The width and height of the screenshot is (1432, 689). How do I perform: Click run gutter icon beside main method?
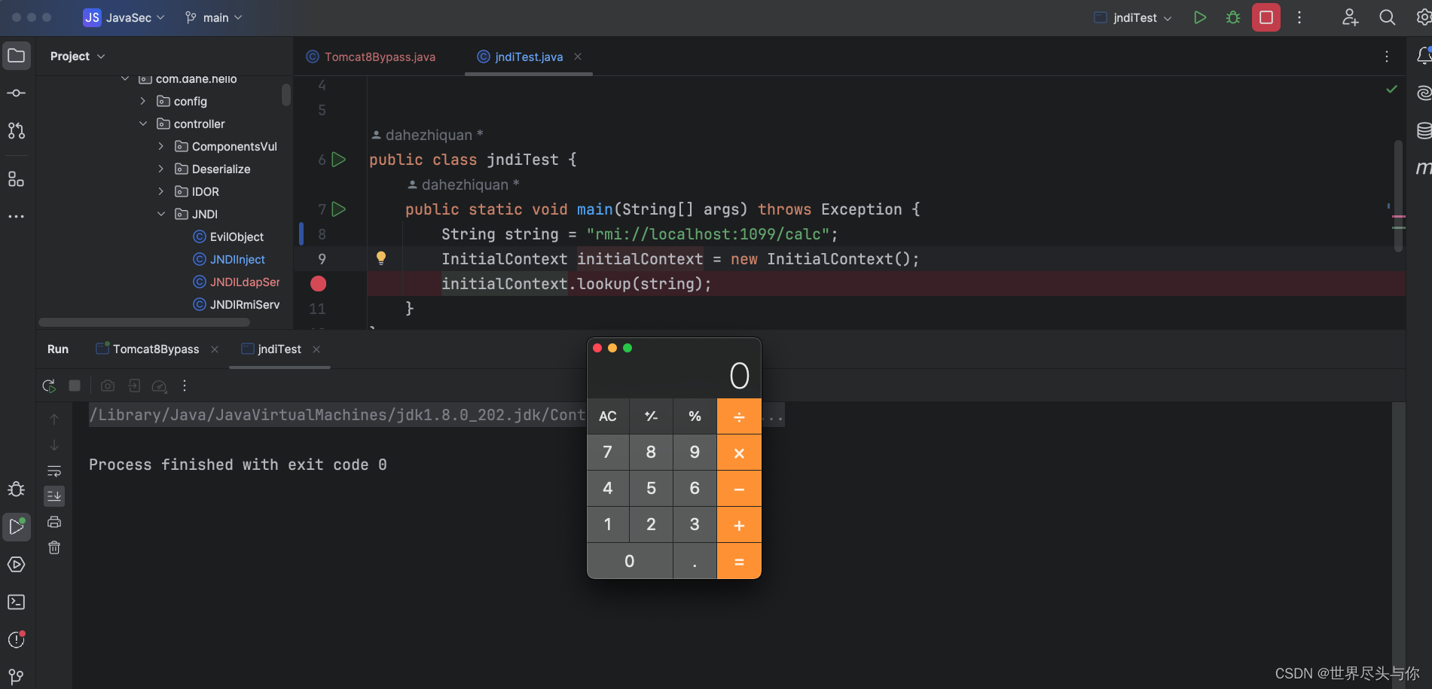[x=339, y=209]
